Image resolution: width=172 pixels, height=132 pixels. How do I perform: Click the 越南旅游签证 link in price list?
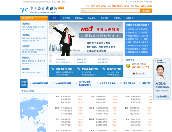click(x=66, y=97)
